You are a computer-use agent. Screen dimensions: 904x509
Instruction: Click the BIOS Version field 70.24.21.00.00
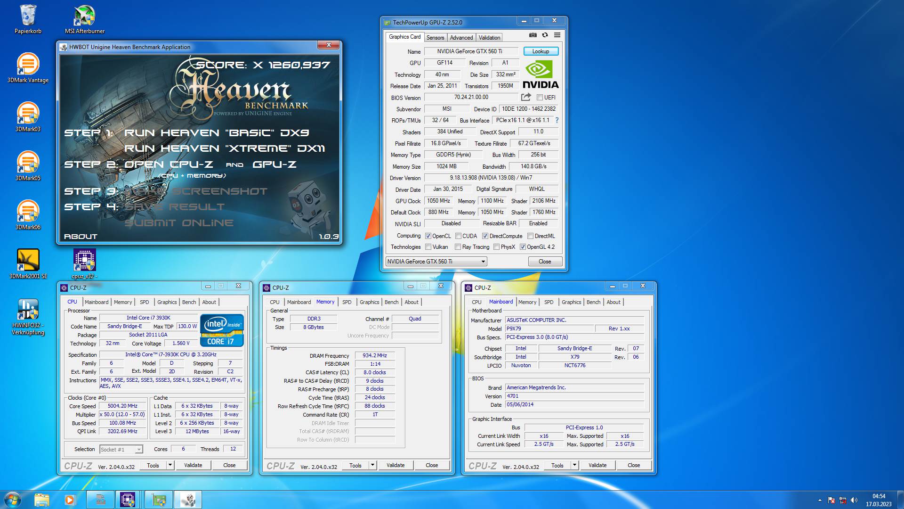point(471,97)
